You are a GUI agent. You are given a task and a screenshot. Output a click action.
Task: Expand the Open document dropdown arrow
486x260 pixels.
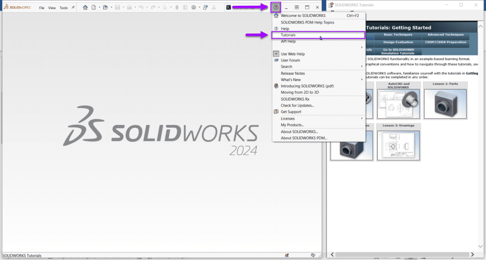tap(111, 8)
